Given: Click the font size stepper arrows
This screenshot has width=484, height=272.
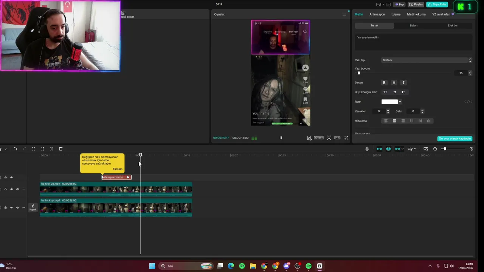Looking at the screenshot, I should pyautogui.click(x=470, y=73).
